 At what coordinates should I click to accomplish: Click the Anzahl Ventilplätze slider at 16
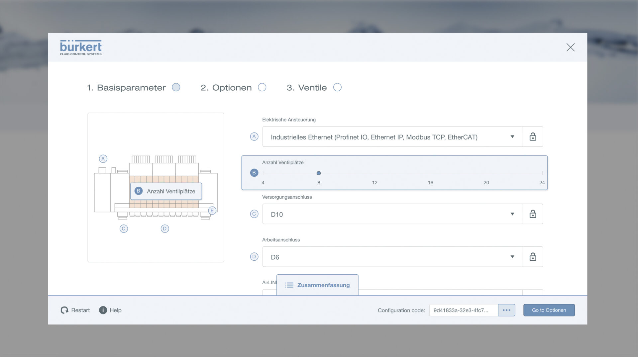[x=430, y=173]
